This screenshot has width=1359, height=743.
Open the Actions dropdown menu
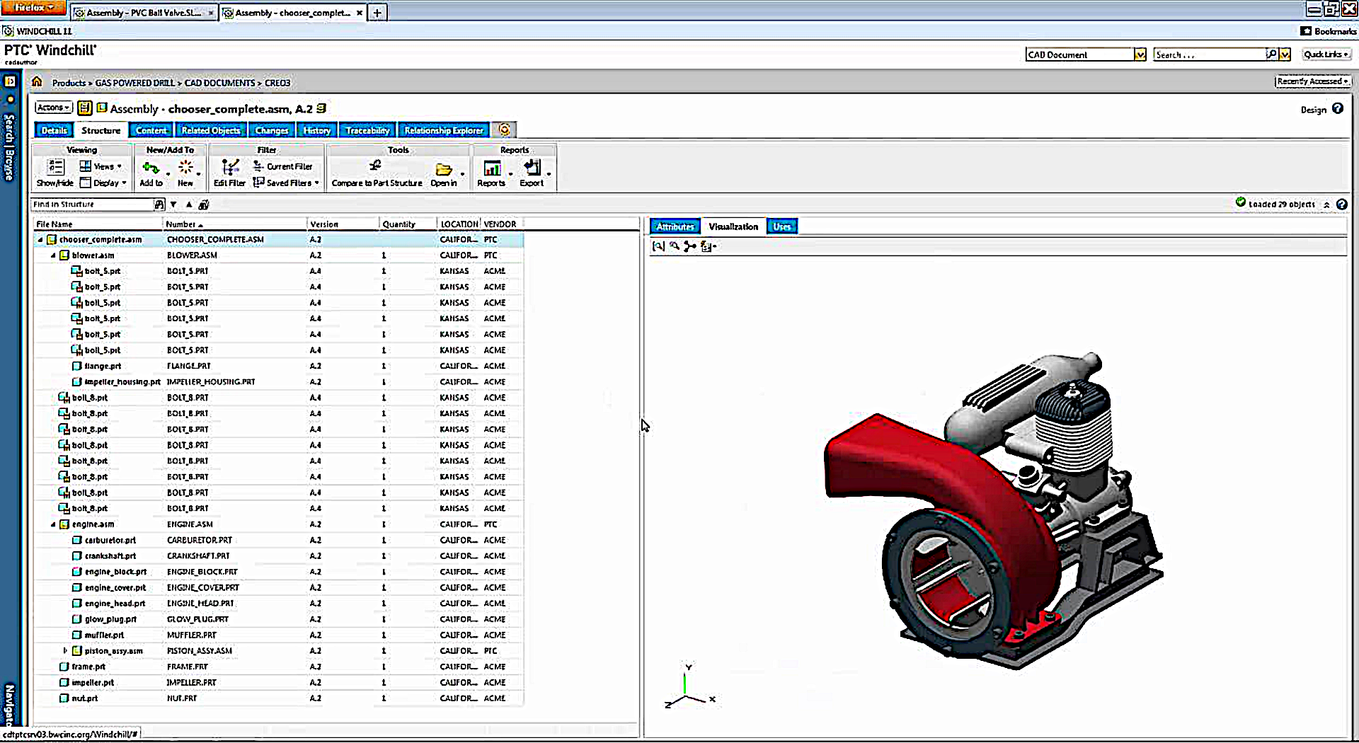coord(54,108)
